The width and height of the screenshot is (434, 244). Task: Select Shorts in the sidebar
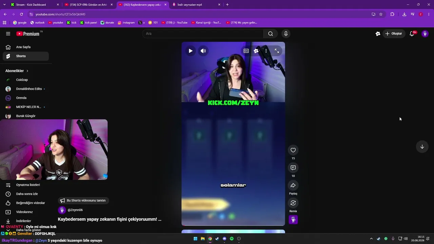click(26, 56)
